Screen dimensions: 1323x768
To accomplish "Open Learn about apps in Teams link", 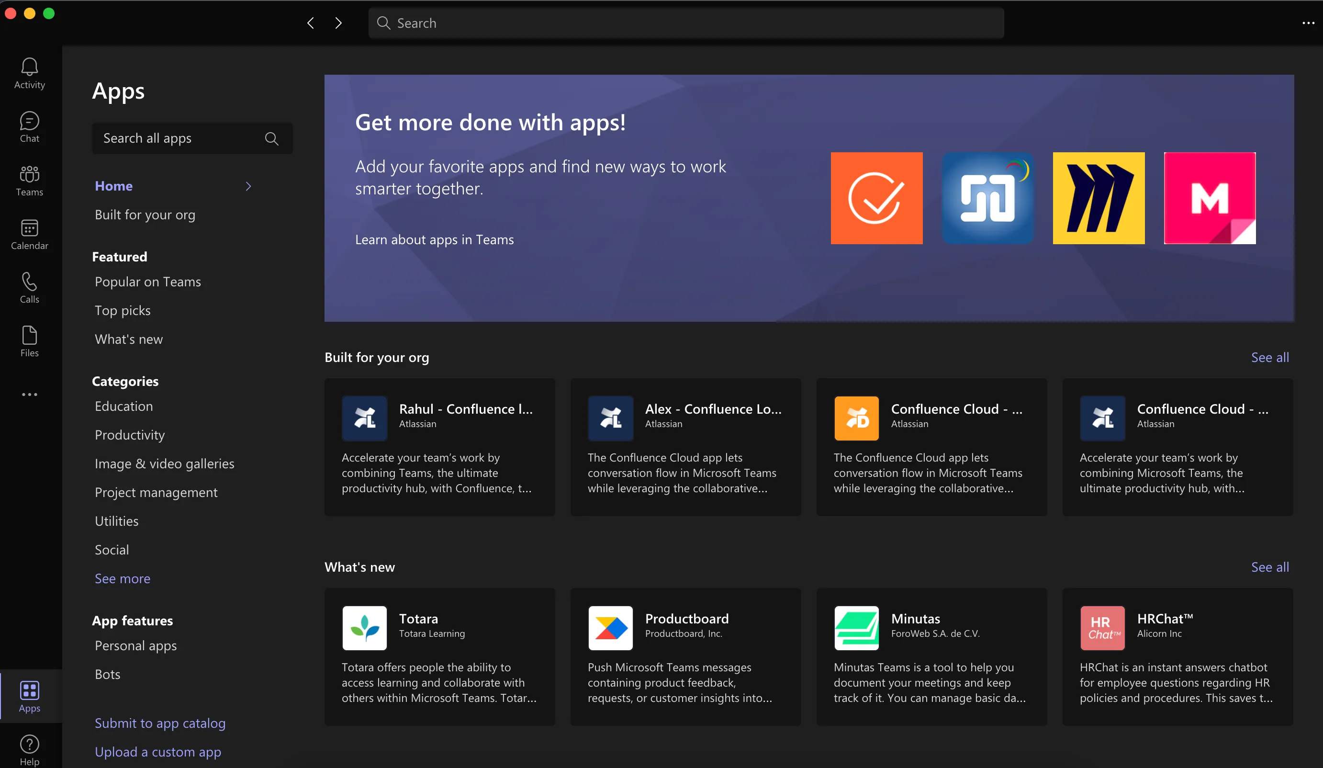I will point(434,239).
